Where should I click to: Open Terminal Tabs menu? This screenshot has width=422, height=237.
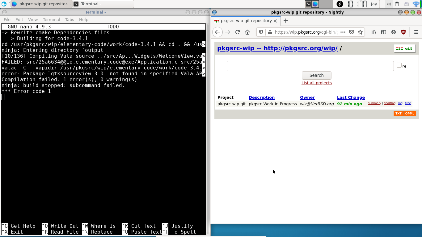click(x=70, y=19)
